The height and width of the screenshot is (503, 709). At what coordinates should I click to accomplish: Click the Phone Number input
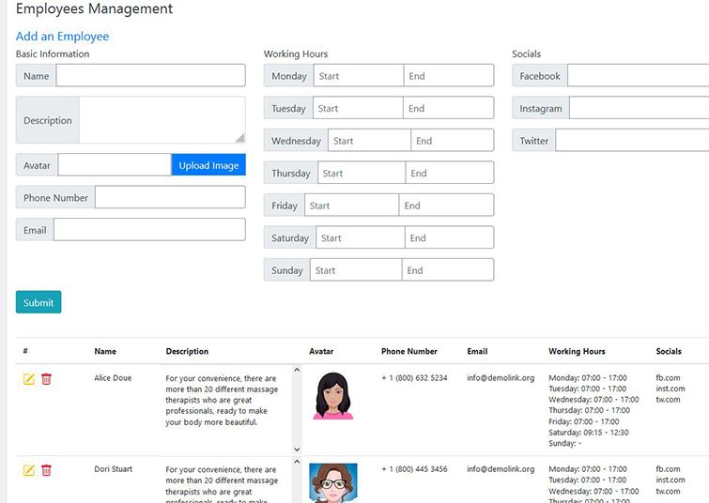(x=171, y=197)
